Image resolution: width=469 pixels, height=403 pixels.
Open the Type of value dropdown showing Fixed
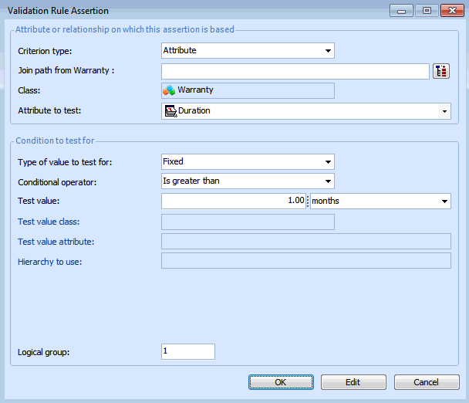pyautogui.click(x=248, y=161)
